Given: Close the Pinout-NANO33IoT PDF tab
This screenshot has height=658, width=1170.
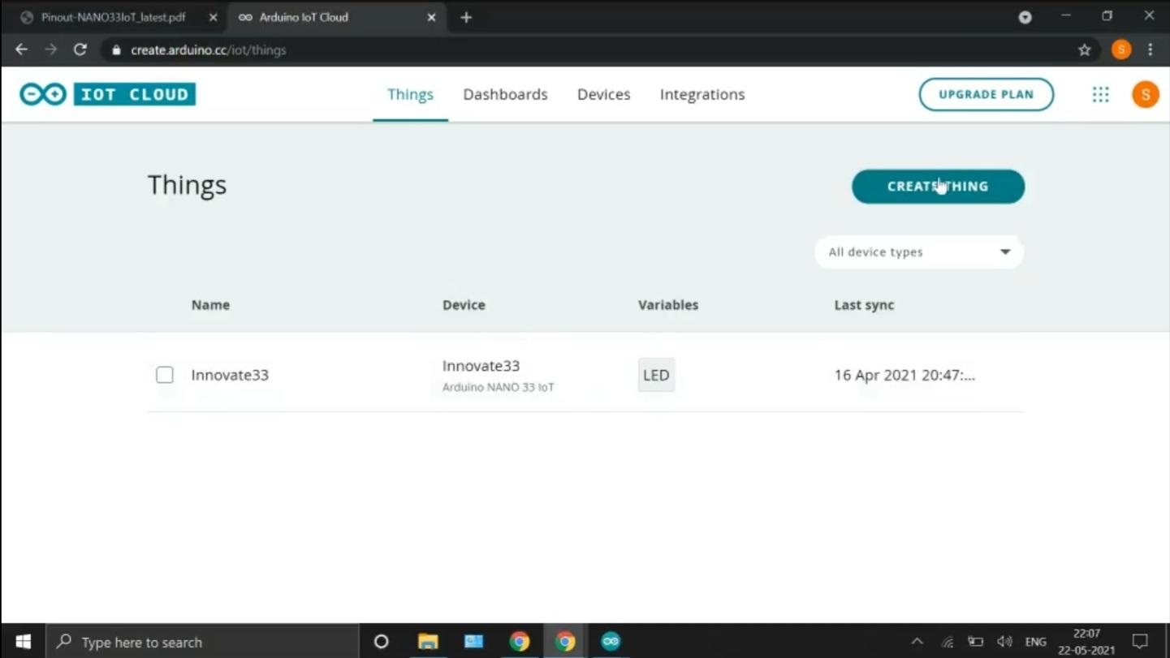Looking at the screenshot, I should (213, 17).
